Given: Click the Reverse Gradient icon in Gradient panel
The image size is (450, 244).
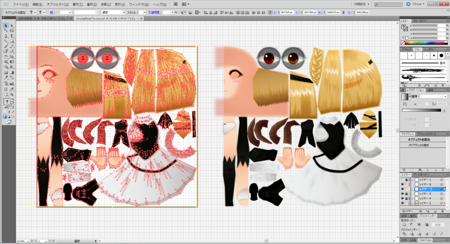Looking at the screenshot, I should tap(405, 104).
